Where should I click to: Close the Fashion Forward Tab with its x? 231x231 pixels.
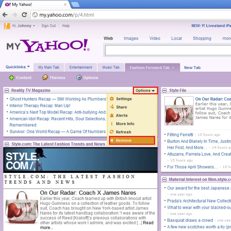click(173, 67)
